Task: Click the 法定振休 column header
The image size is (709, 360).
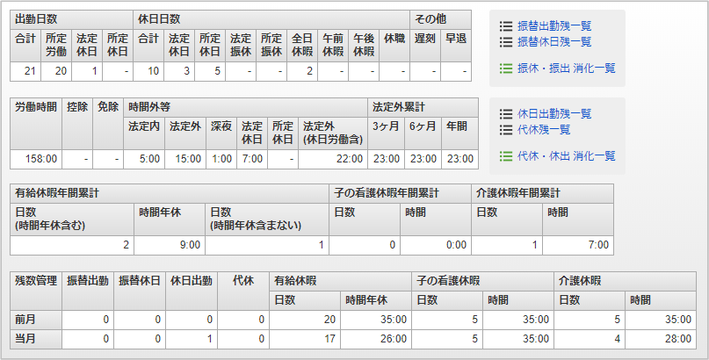Action: coord(241,46)
